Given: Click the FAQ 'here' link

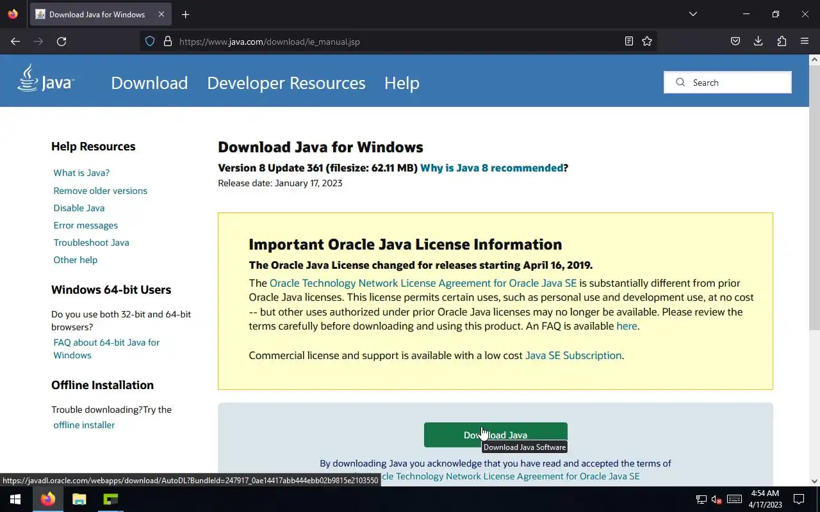Looking at the screenshot, I should point(627,326).
